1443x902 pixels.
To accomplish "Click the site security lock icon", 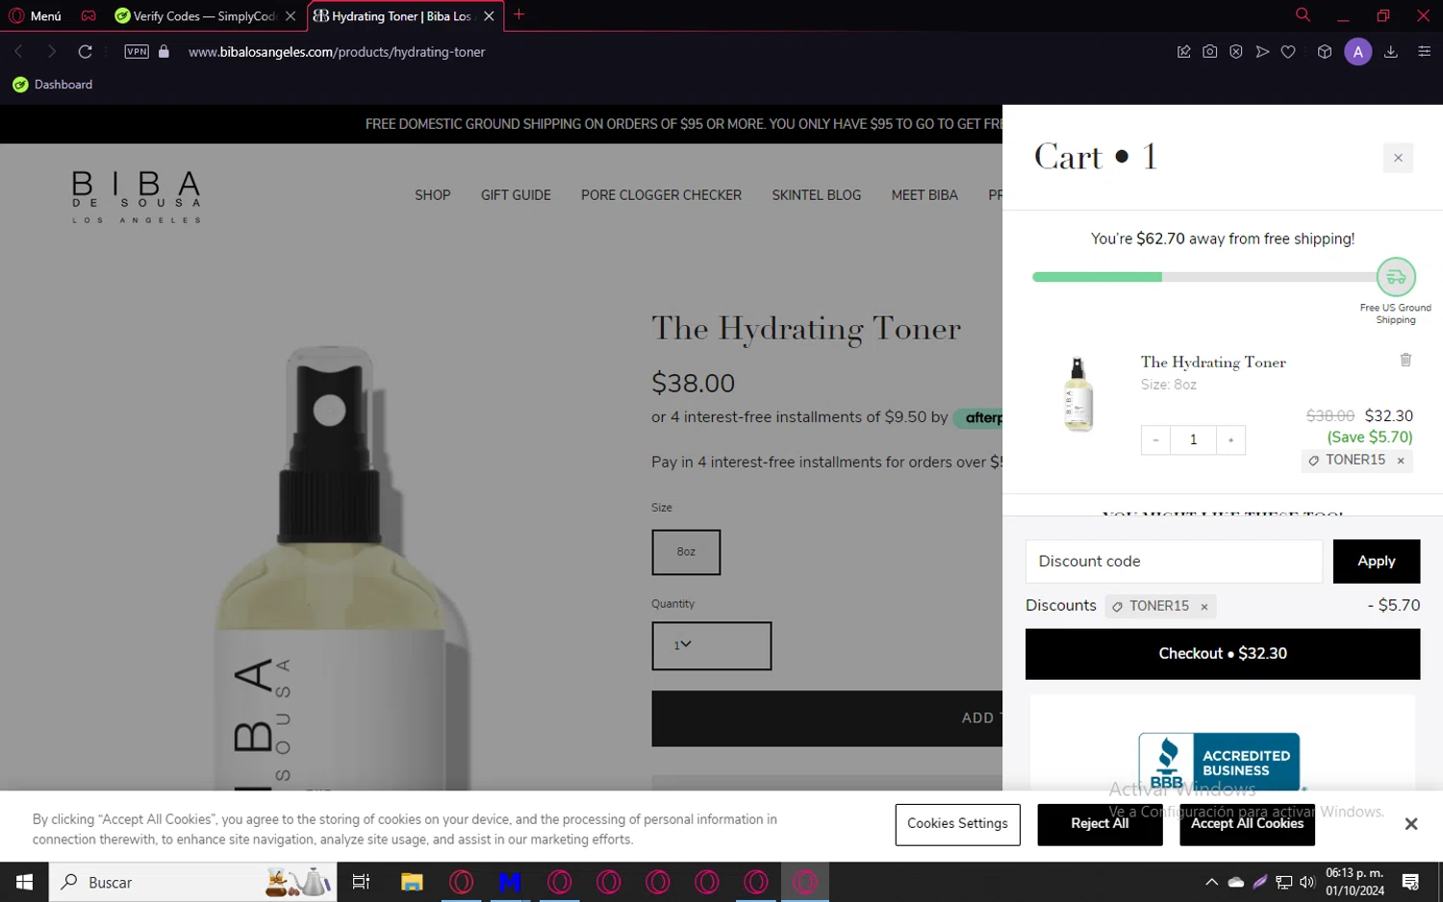I will coord(164,52).
